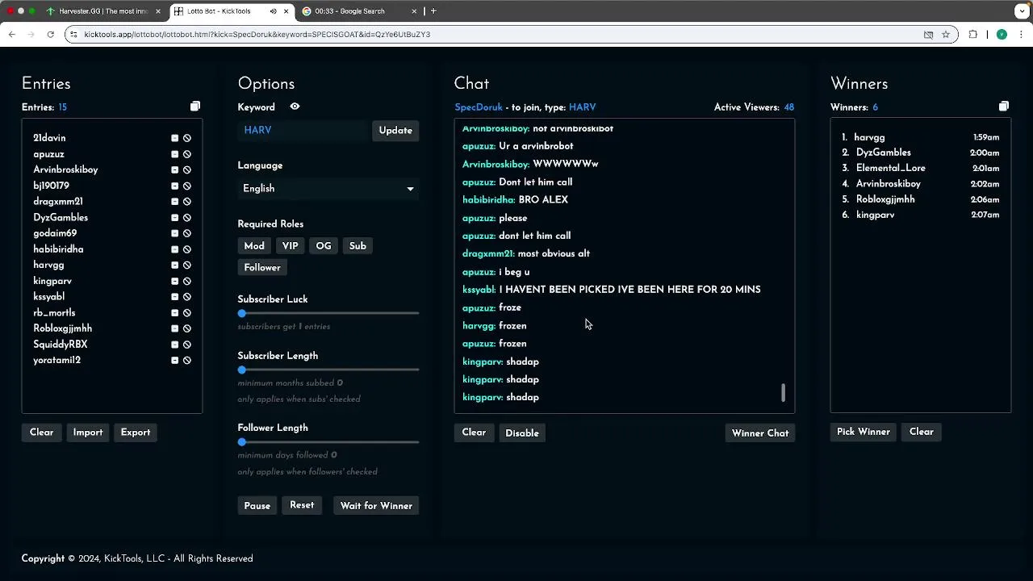Toggle the Follower required role
Viewport: 1033px width, 581px height.
coord(262,267)
